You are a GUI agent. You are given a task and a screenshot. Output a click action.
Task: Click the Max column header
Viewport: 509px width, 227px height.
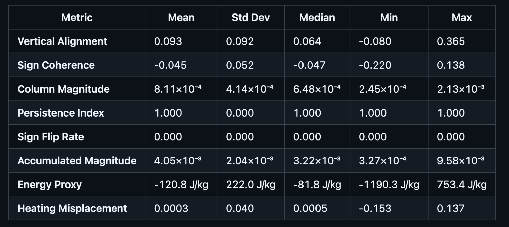click(462, 18)
